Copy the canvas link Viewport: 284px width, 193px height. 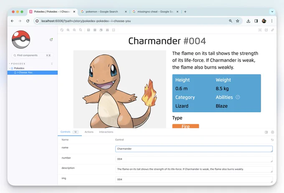[x=272, y=30]
